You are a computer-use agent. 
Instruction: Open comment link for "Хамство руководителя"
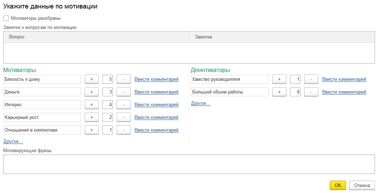344,79
